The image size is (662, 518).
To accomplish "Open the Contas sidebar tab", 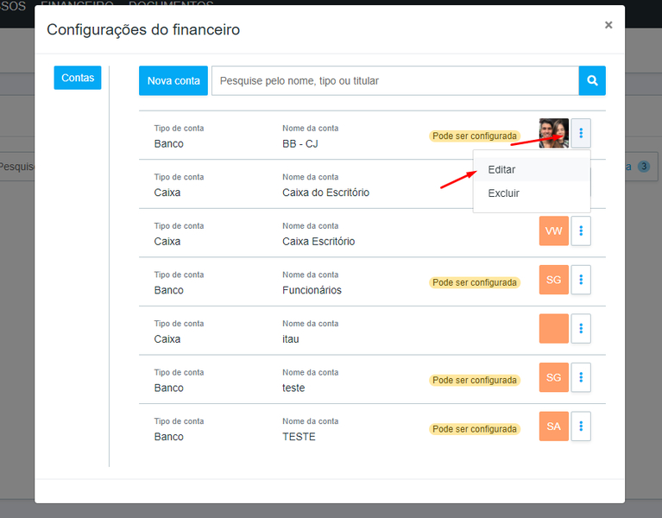I will pyautogui.click(x=78, y=78).
